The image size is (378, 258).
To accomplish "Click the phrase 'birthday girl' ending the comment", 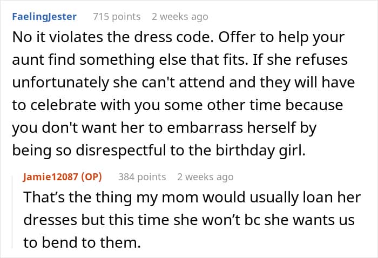I will [x=260, y=150].
